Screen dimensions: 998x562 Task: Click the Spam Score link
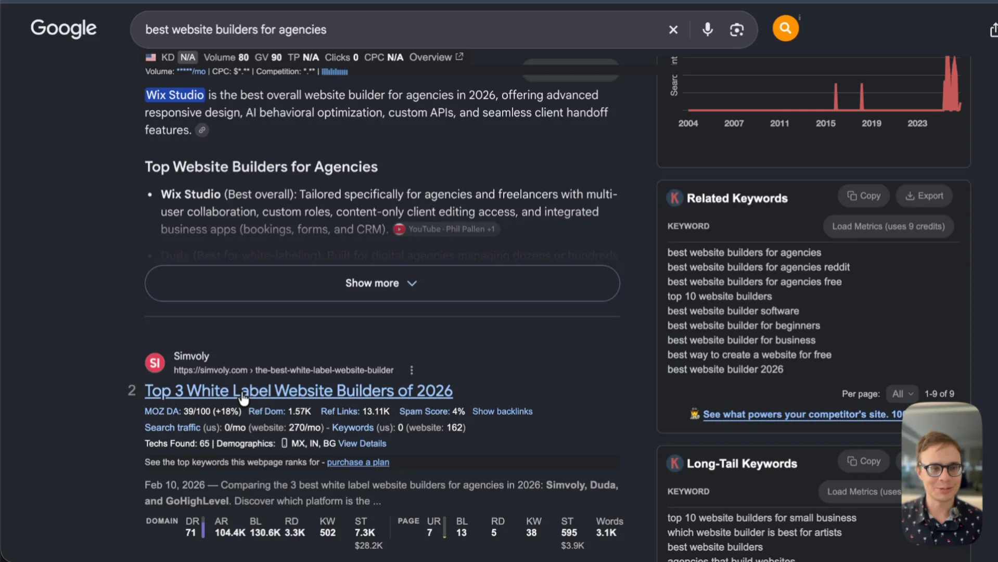424,411
